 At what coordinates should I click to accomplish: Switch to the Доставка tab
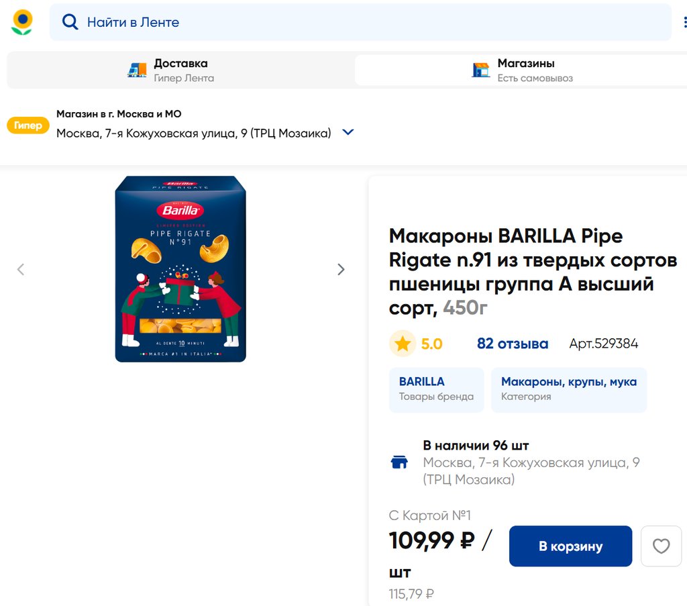(x=180, y=70)
